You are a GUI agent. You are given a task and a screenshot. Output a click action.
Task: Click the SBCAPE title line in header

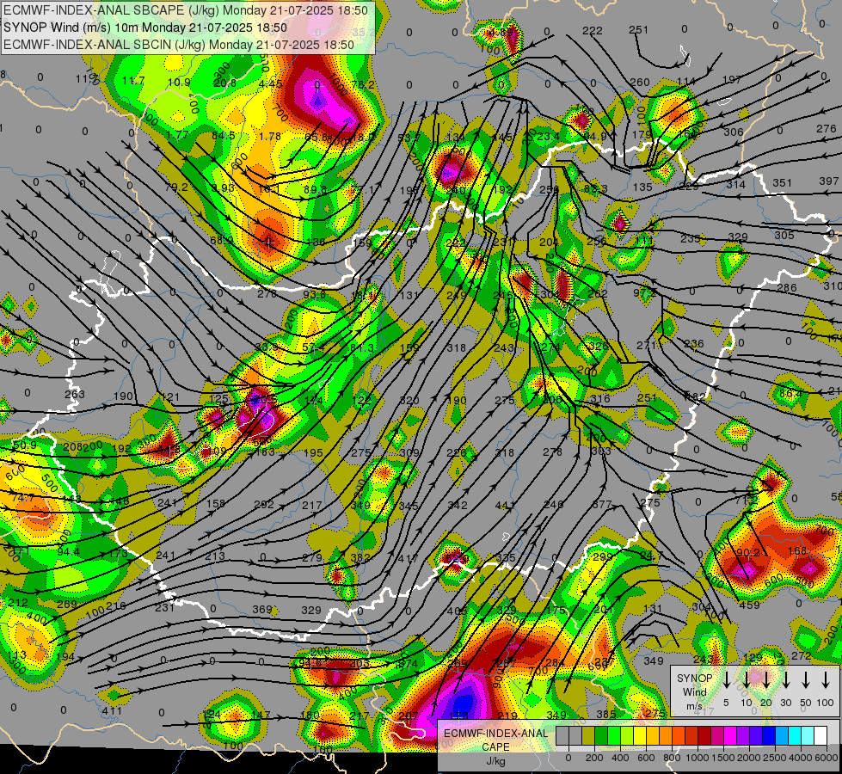(186, 10)
